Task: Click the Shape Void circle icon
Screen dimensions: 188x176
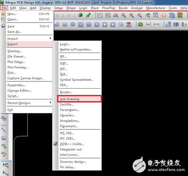Action: 113,24
